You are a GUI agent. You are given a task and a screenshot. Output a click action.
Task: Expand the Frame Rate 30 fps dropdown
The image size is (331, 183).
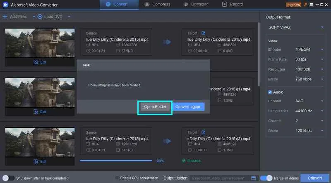pos(322,59)
